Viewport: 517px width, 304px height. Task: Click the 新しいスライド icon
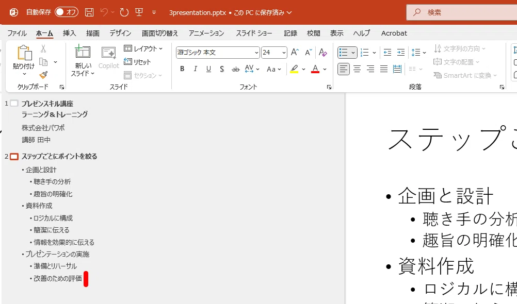83,52
